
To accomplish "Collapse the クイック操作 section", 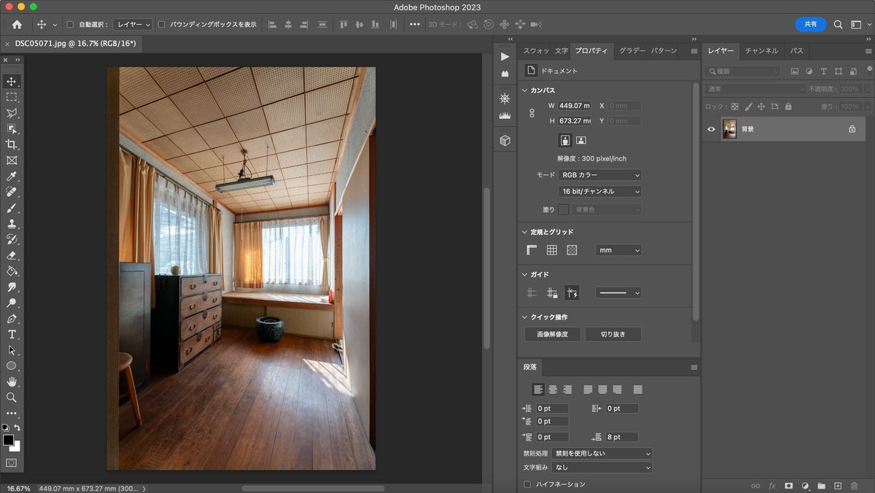I will coord(525,317).
